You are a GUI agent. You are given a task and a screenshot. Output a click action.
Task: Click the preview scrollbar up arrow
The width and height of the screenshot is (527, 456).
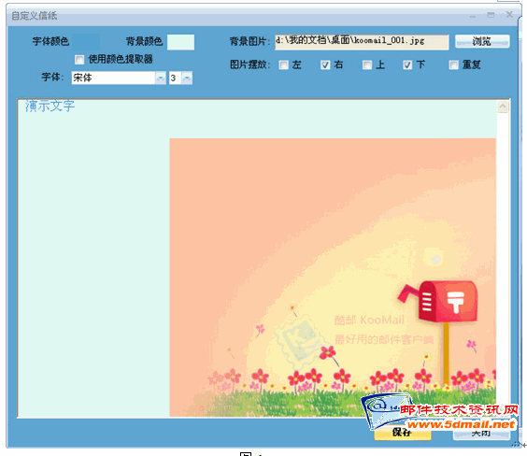click(x=503, y=107)
